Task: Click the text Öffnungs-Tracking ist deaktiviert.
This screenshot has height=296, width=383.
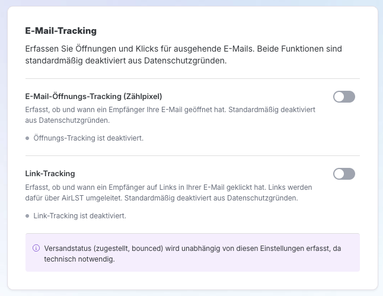Action: 88,138
